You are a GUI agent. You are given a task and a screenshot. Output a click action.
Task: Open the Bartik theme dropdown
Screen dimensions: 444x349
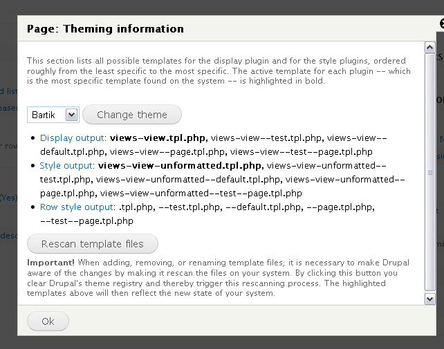pos(53,115)
